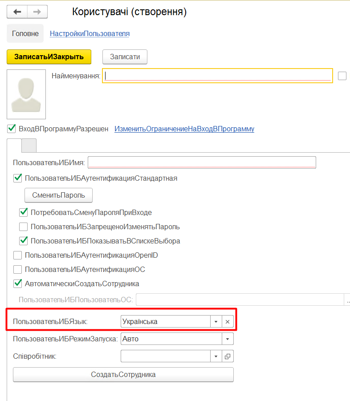Select the second unlabeled gray tab
The height and width of the screenshot is (401, 350).
[29, 145]
